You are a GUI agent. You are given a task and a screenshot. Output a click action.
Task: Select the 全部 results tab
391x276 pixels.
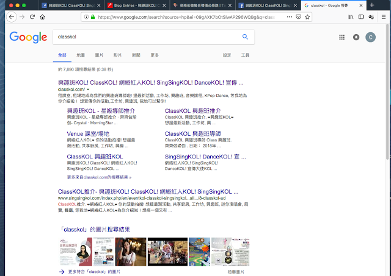(x=62, y=55)
